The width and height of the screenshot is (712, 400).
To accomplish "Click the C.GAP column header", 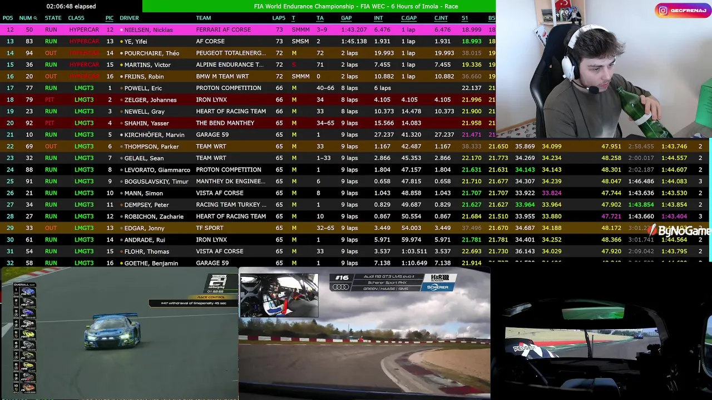I will click(409, 18).
